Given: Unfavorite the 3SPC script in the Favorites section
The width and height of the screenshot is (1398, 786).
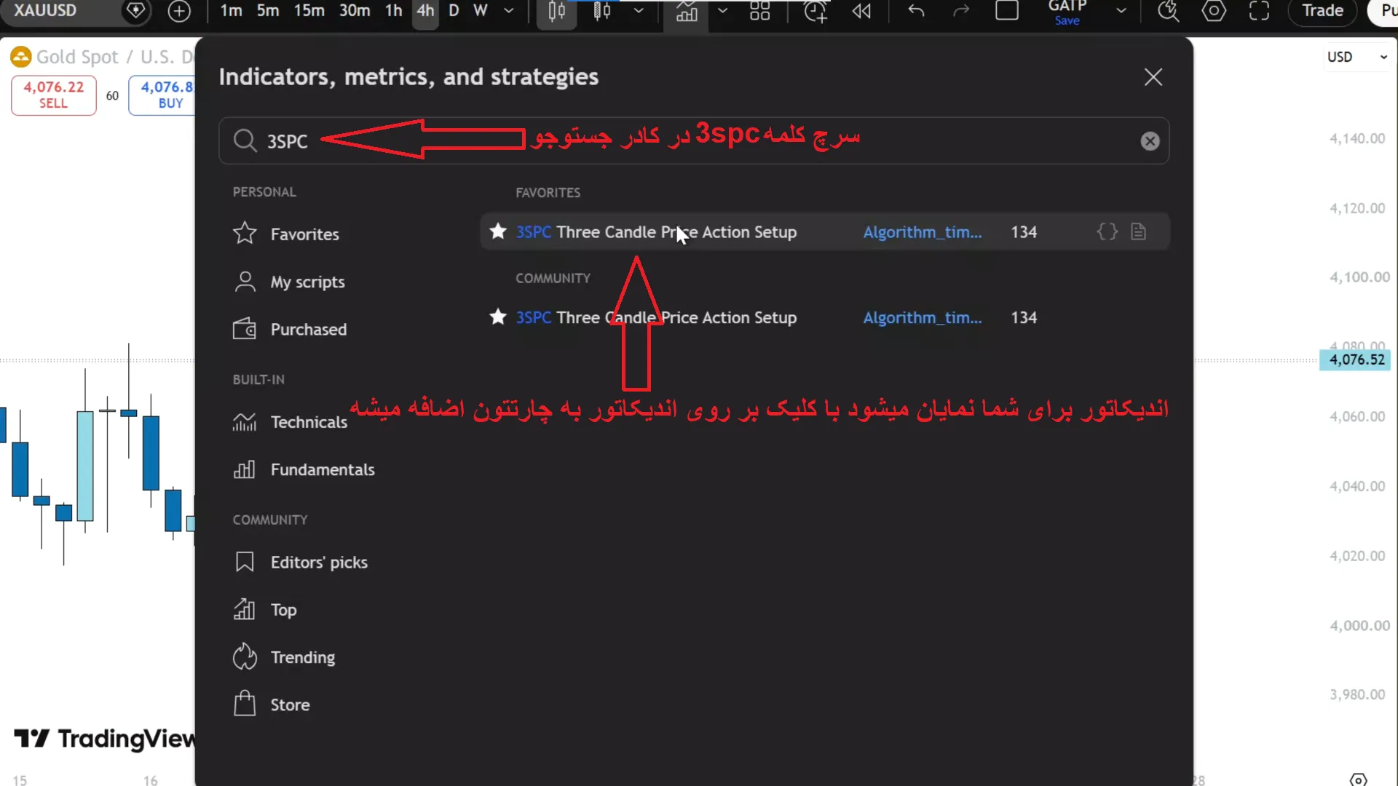Looking at the screenshot, I should pos(498,231).
